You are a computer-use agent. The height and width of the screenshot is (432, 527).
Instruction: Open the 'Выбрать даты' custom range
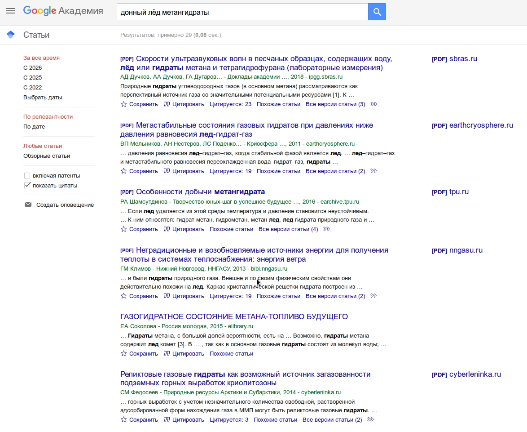click(43, 98)
